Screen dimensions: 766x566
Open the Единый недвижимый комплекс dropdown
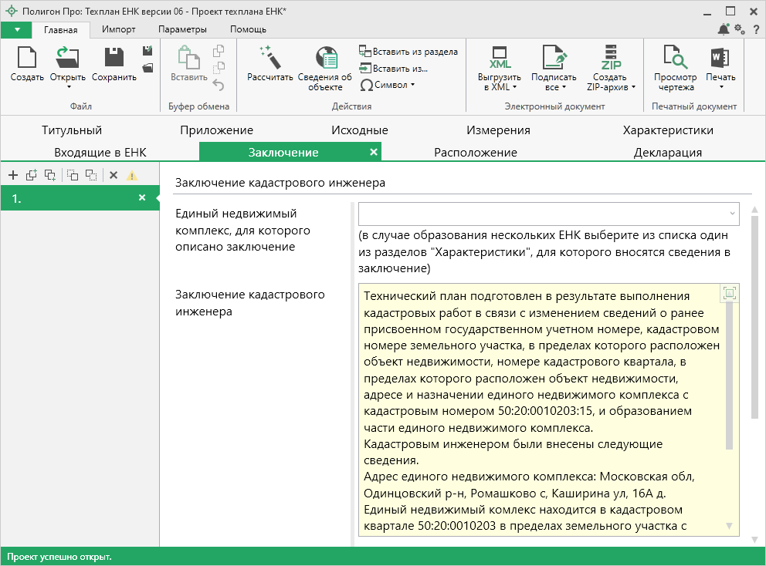(x=730, y=214)
